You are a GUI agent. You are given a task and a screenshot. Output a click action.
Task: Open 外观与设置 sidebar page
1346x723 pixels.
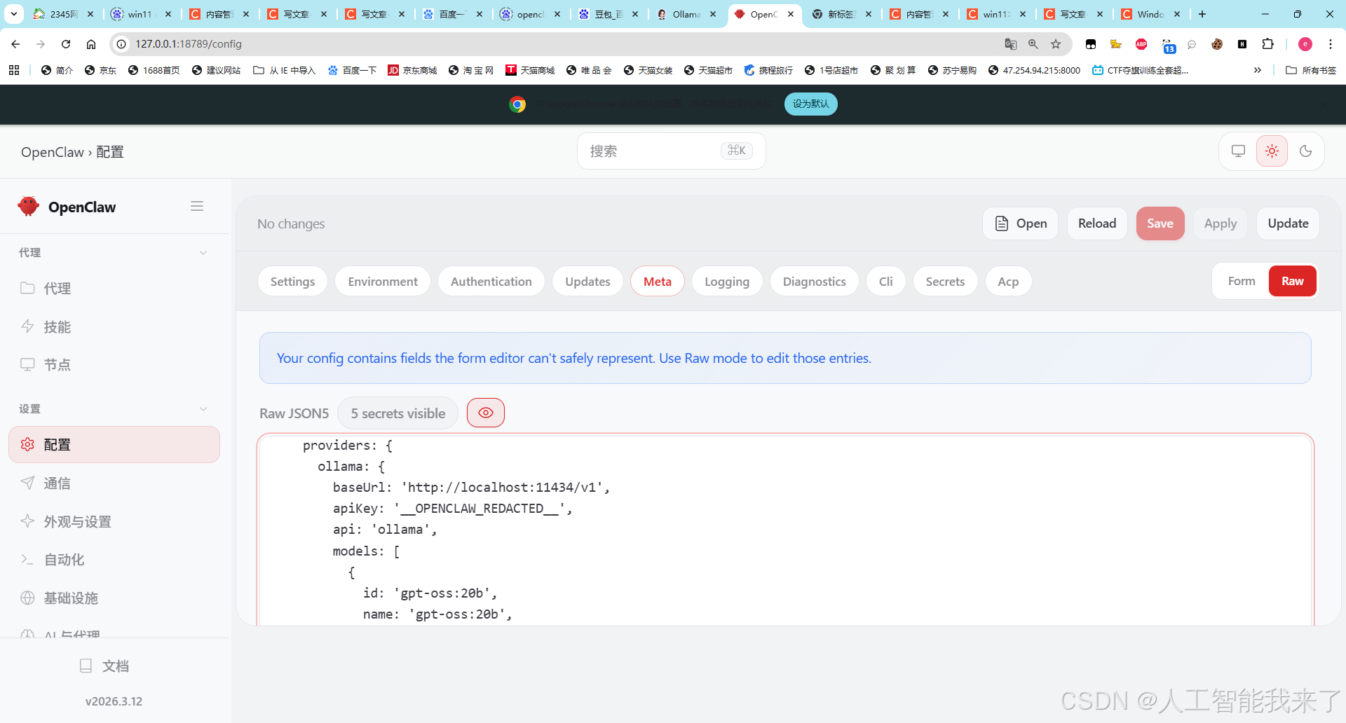pyautogui.click(x=114, y=522)
